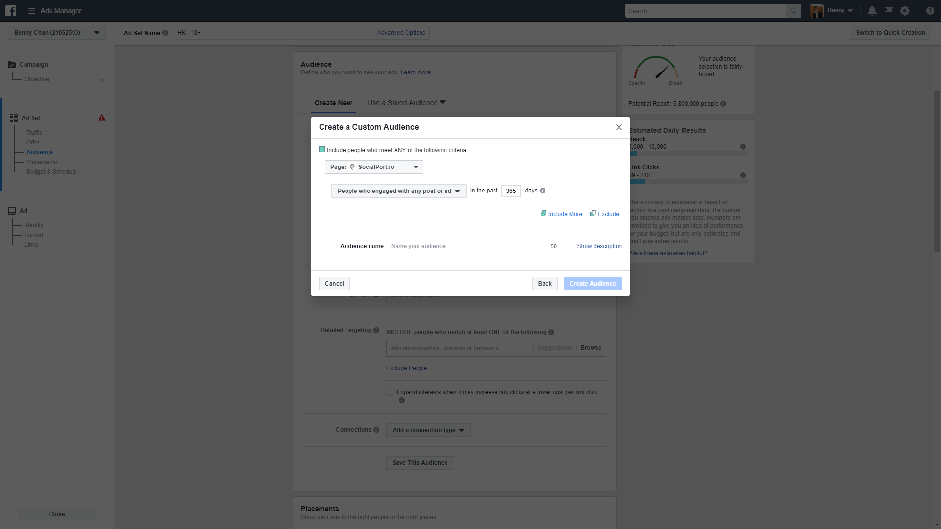Open the Ads Manager hamburger menu
The image size is (941, 529).
(32, 11)
